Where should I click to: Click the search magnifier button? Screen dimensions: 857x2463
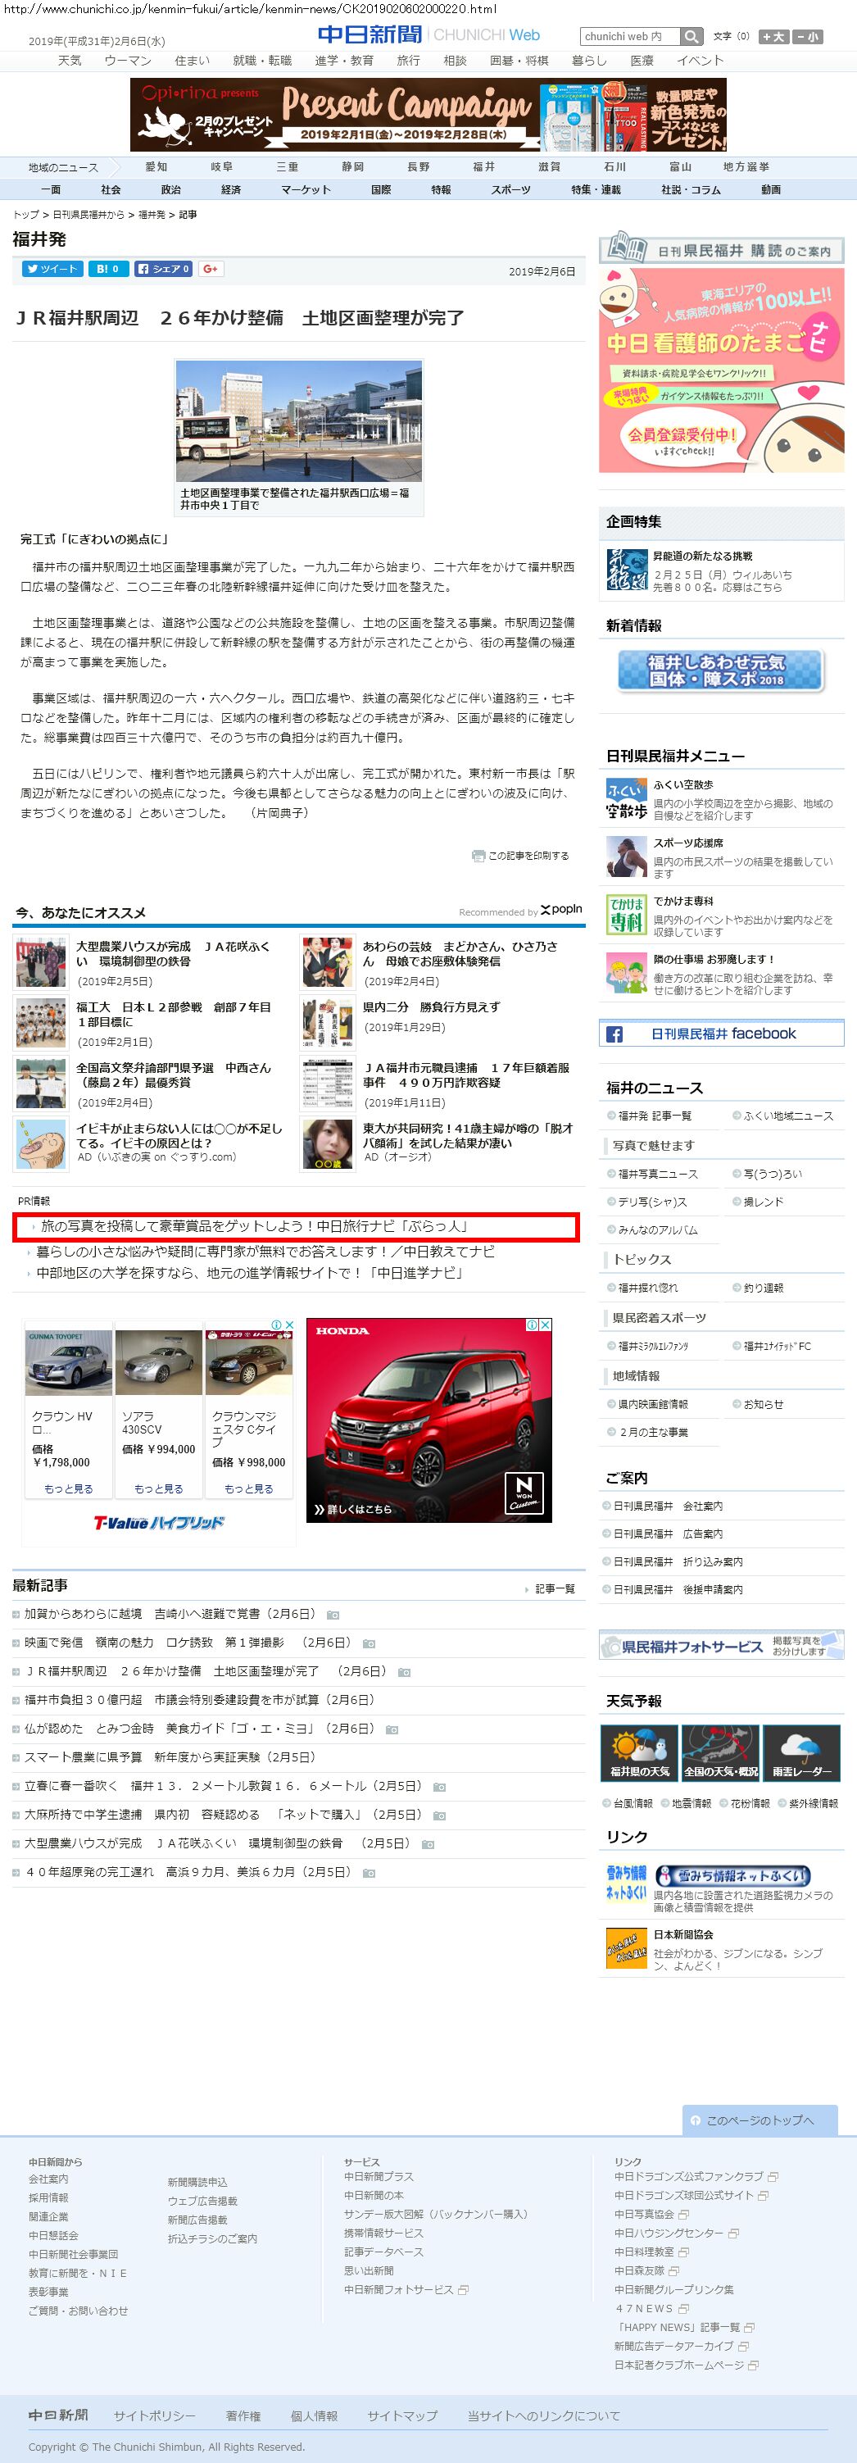(691, 36)
